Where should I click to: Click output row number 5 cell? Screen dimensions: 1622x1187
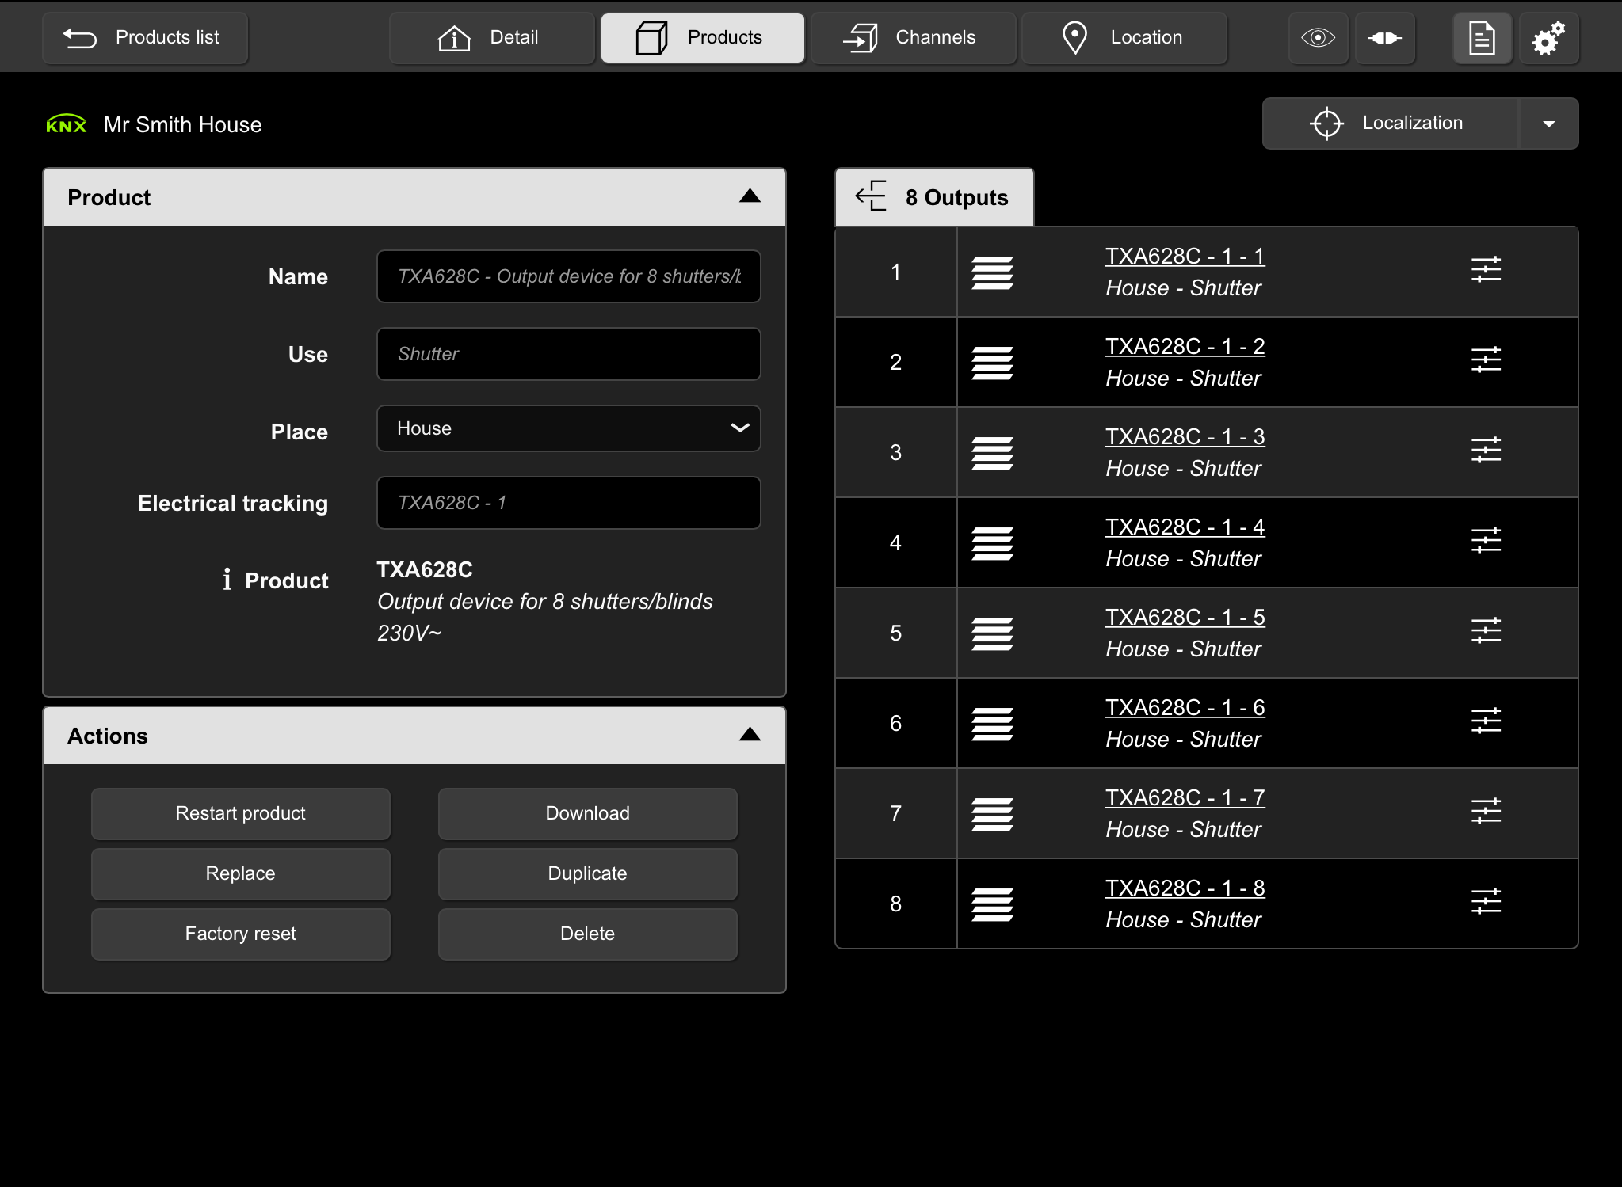[896, 633]
